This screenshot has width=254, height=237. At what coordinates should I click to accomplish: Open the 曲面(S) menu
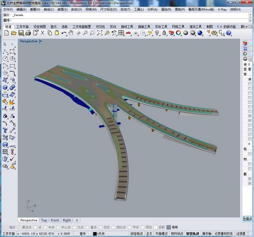pos(62,9)
